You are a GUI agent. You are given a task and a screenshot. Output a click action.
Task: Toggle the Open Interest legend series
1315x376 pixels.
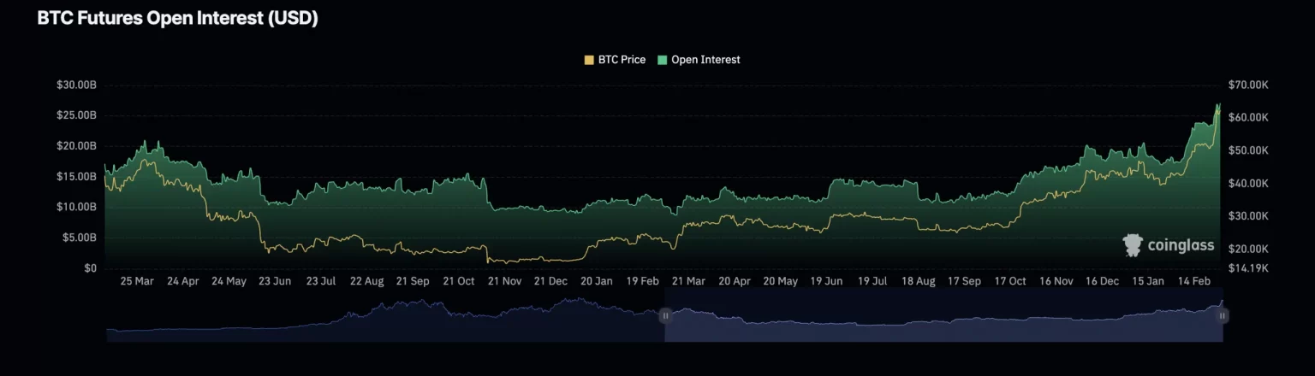point(705,60)
